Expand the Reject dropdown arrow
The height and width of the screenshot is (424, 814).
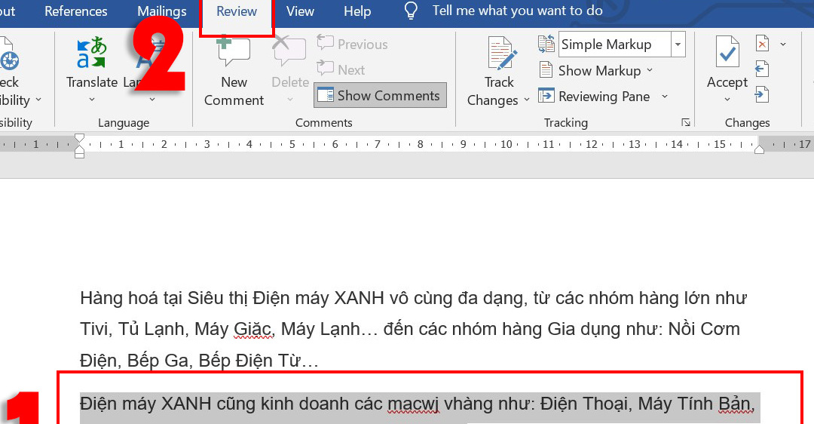point(783,45)
